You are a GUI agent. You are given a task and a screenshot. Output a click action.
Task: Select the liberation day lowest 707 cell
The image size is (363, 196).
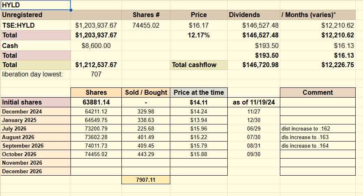96,74
